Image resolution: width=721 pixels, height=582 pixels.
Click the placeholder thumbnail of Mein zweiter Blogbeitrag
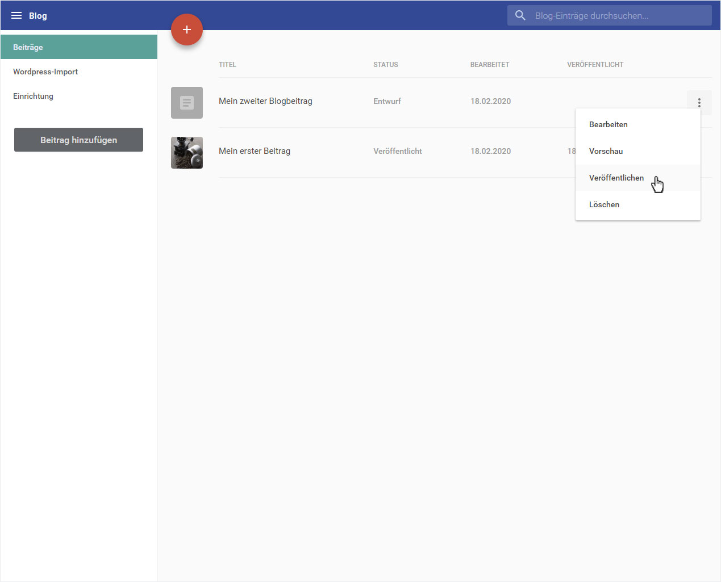187,103
